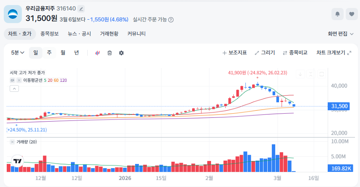The image size is (360, 187).
Task: Click the 시작 고가 저가 종가 legend
Action: (27, 73)
